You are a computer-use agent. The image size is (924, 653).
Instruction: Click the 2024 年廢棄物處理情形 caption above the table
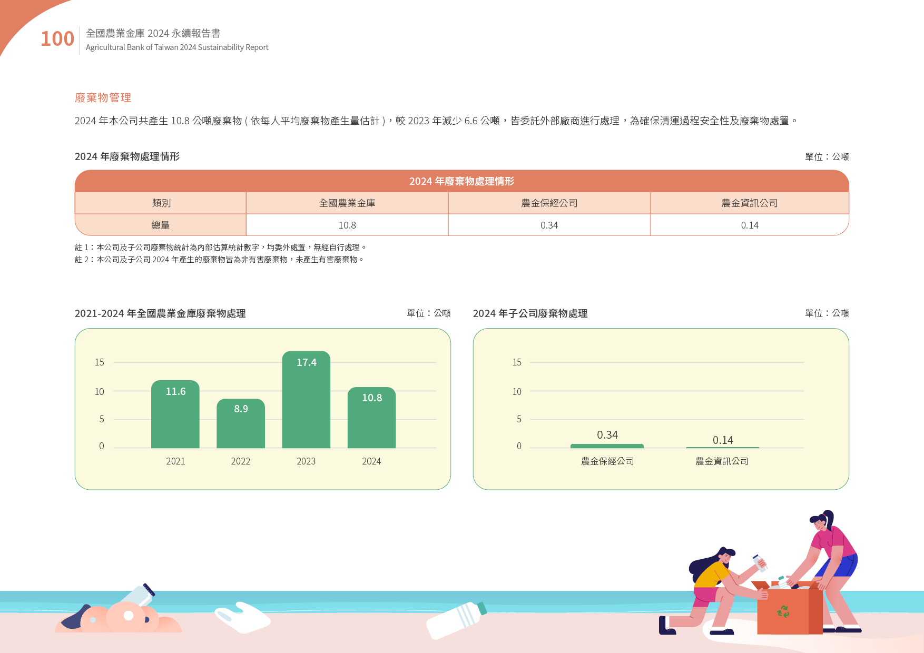[127, 156]
